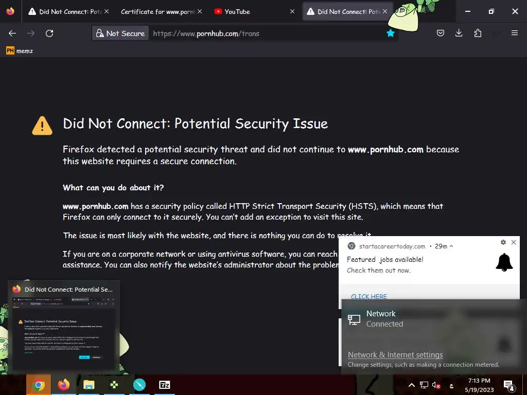Open the Not Secure site info badge
This screenshot has height=395, width=527.
pyautogui.click(x=120, y=33)
